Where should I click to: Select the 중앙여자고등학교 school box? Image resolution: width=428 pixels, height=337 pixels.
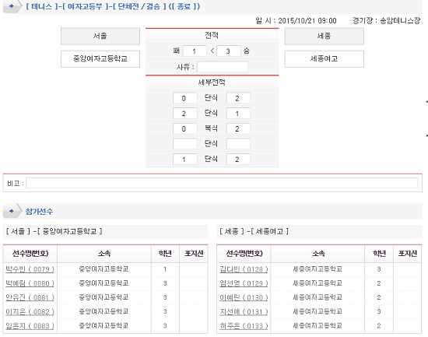pyautogui.click(x=100, y=58)
